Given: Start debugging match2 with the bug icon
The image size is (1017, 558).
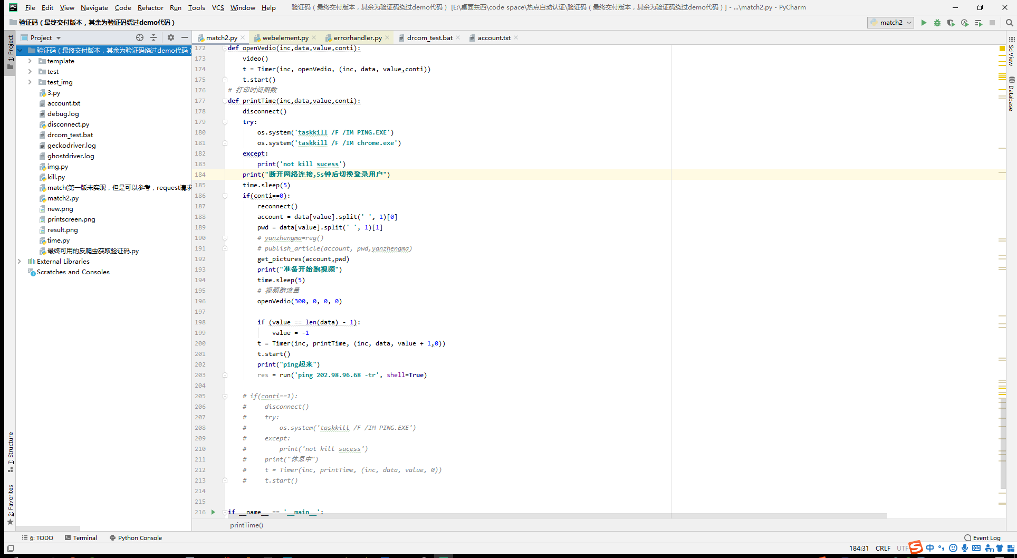Looking at the screenshot, I should coord(937,23).
